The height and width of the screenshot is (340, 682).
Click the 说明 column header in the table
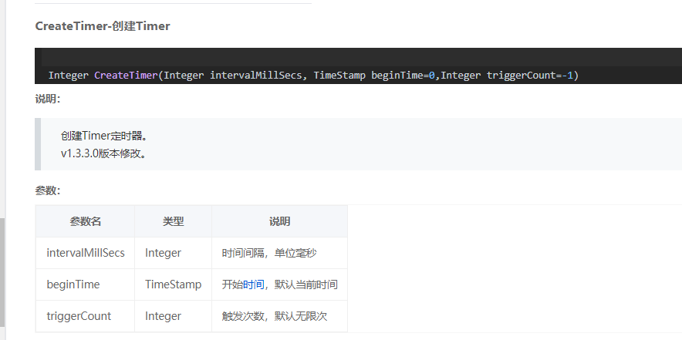(x=280, y=221)
